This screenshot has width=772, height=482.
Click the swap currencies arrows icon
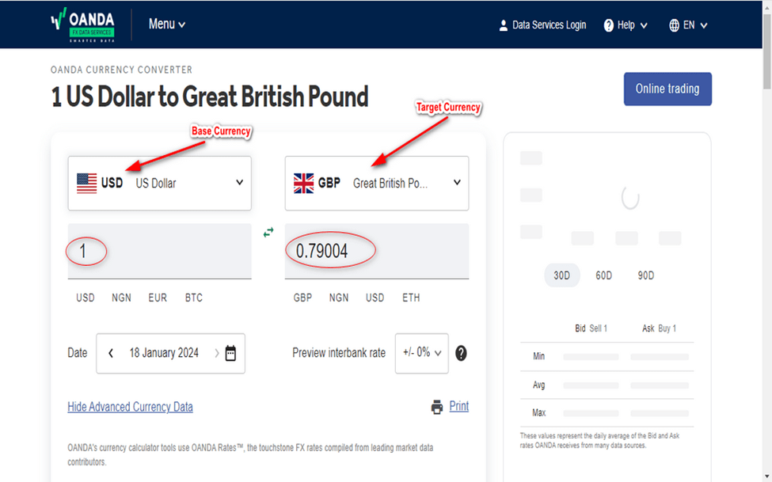(268, 232)
